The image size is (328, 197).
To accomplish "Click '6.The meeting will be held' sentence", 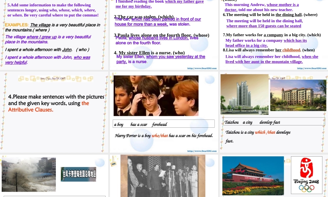I will 270,15.
